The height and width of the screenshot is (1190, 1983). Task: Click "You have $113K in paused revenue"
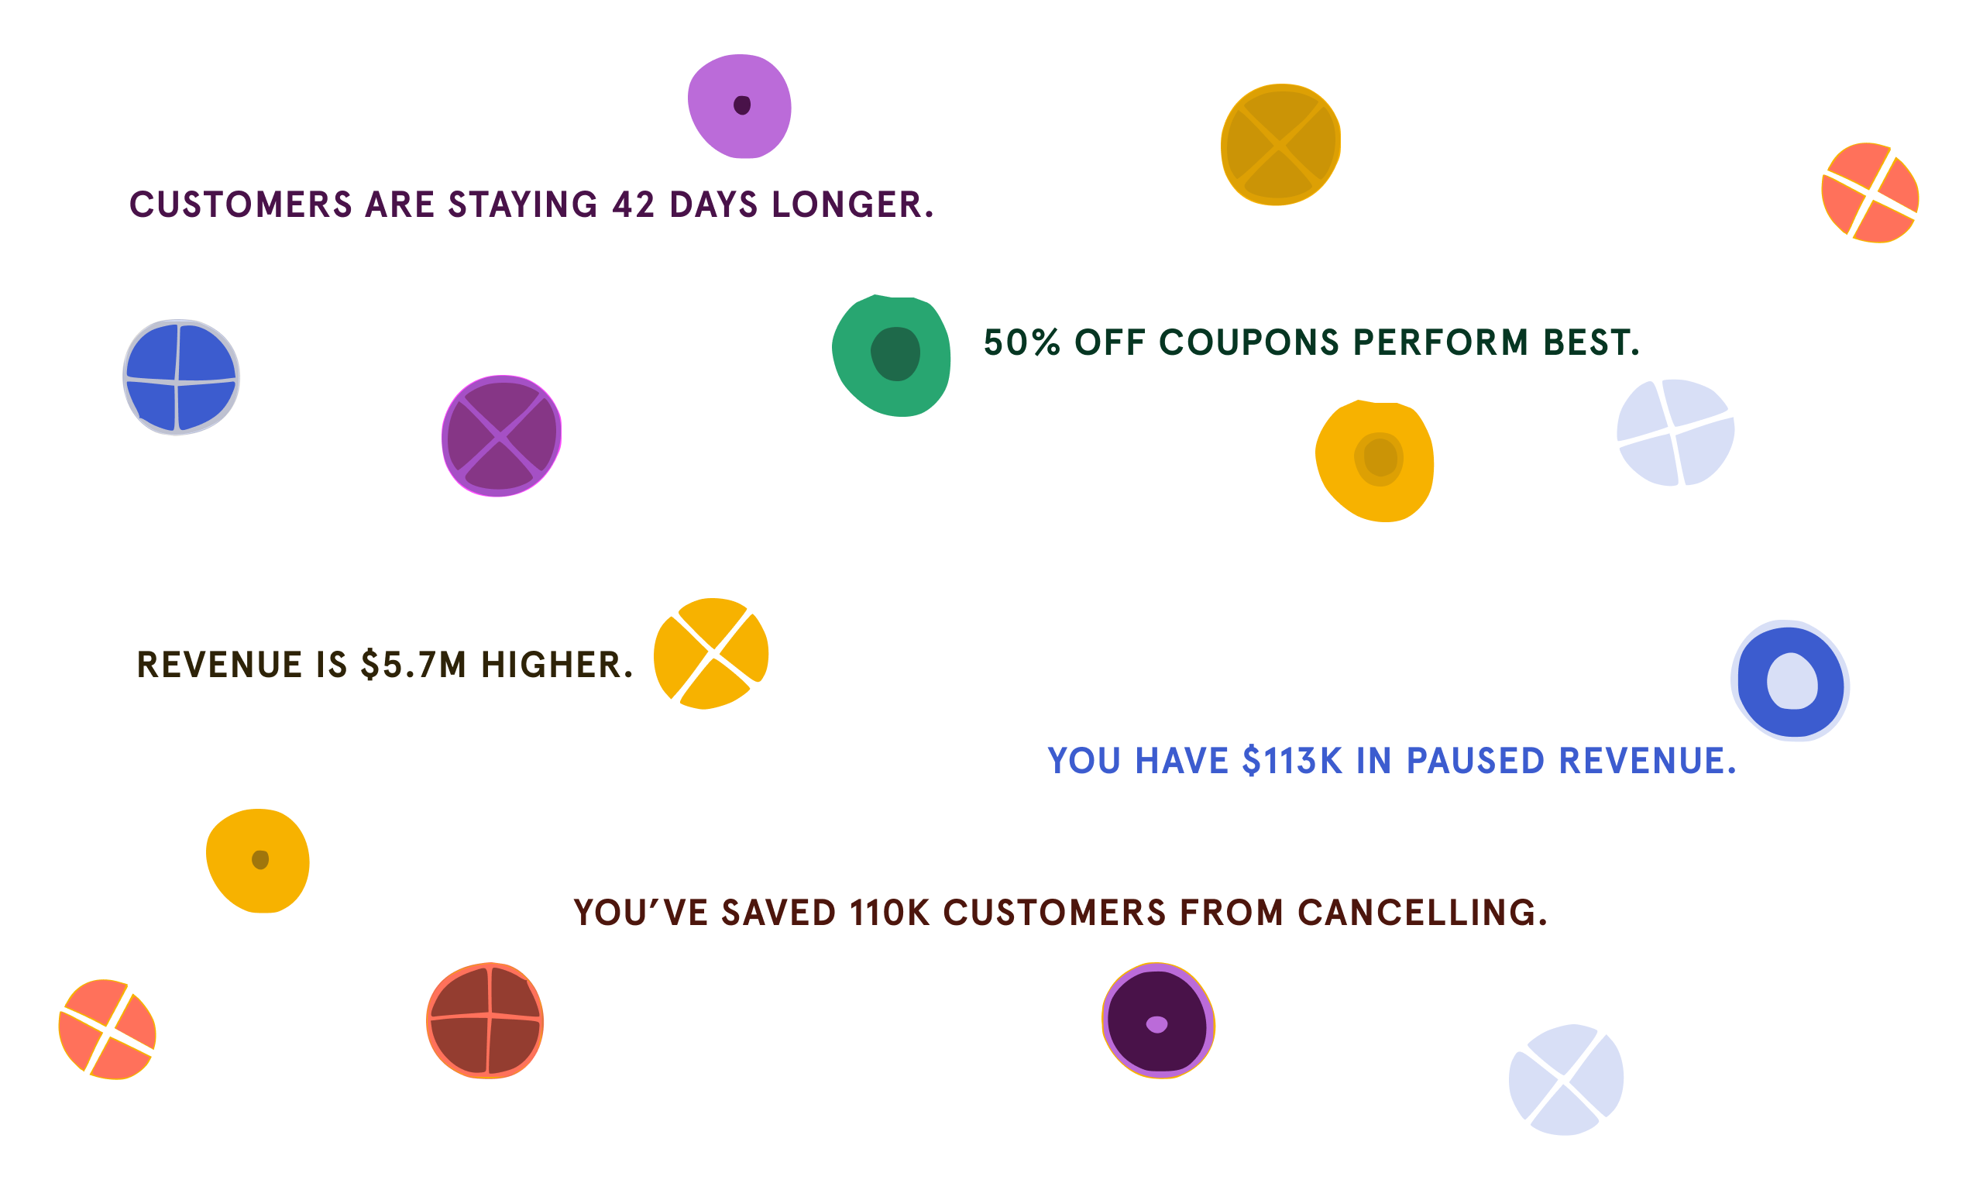pos(1391,761)
